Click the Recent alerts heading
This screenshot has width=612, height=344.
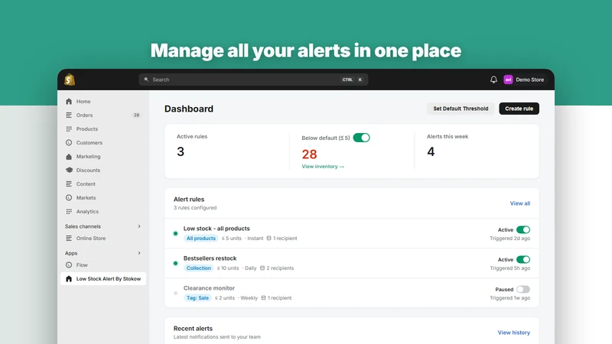(x=194, y=329)
